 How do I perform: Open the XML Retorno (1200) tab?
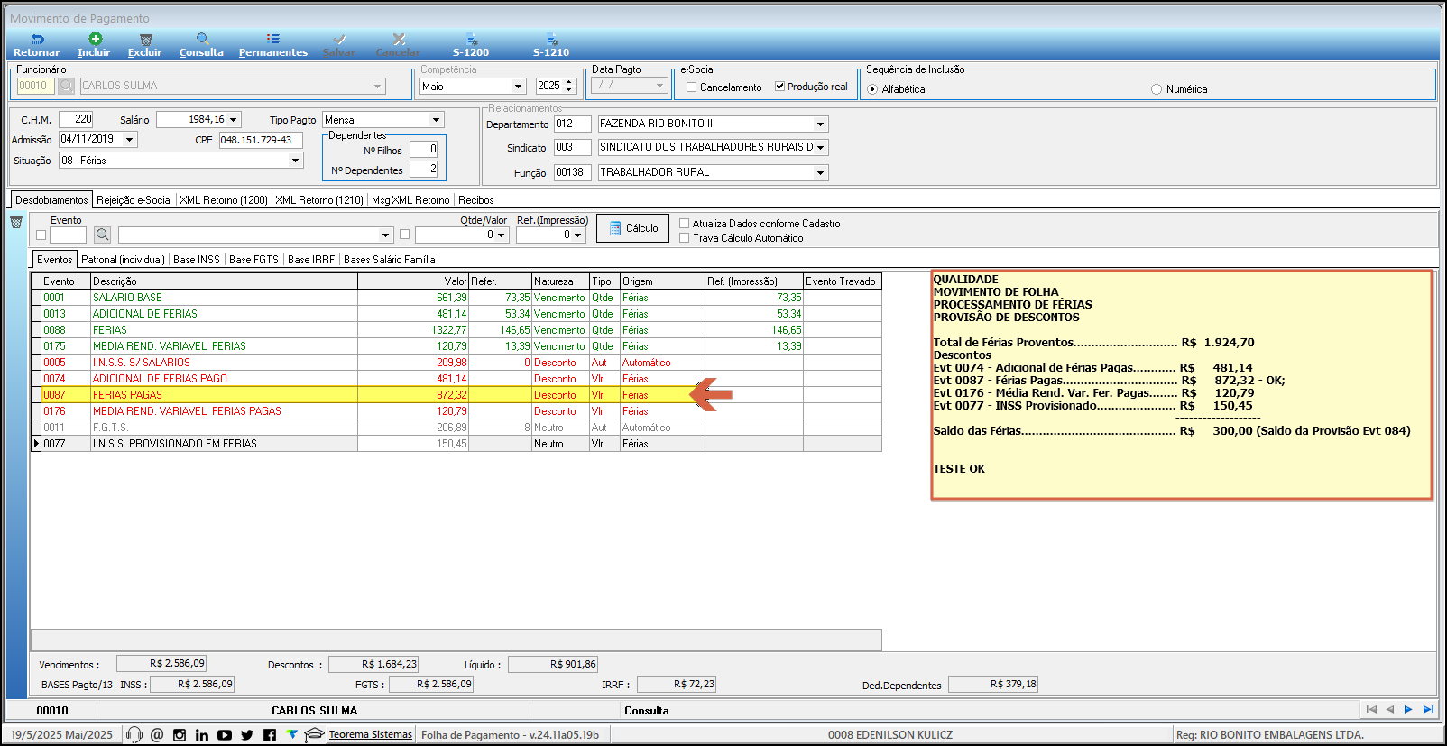pos(224,200)
